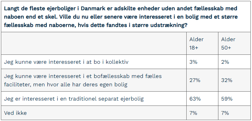Click the 3% value for kollektiv
The image size is (252, 121).
193,62
